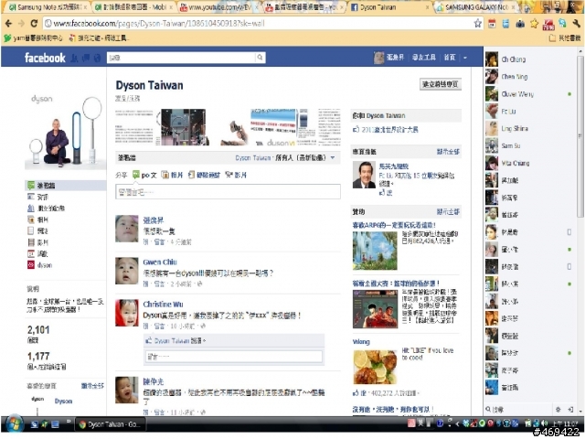Go back with the browser back arrow
585x439 pixels.
point(8,24)
